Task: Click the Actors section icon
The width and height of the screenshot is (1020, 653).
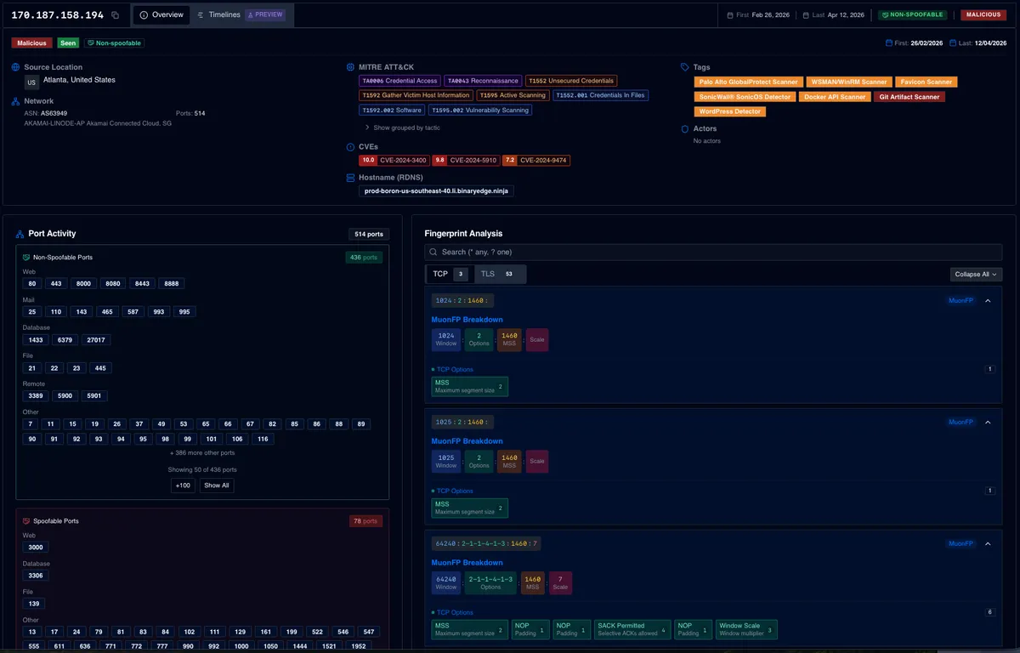Action: (683, 128)
